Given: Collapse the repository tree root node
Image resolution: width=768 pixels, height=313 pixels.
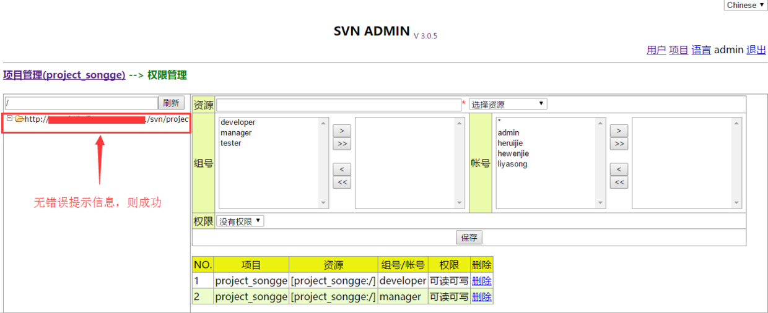Looking at the screenshot, I should click(x=10, y=118).
